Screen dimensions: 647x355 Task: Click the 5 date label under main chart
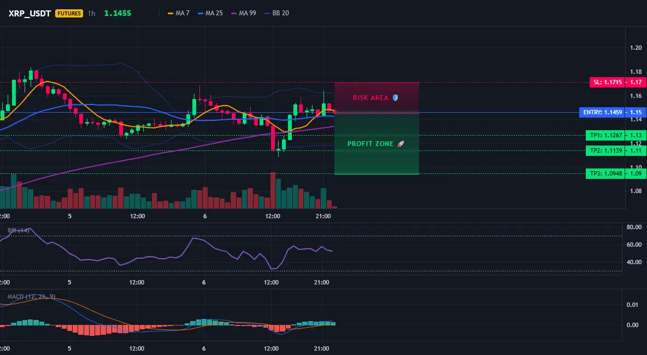tap(70, 216)
